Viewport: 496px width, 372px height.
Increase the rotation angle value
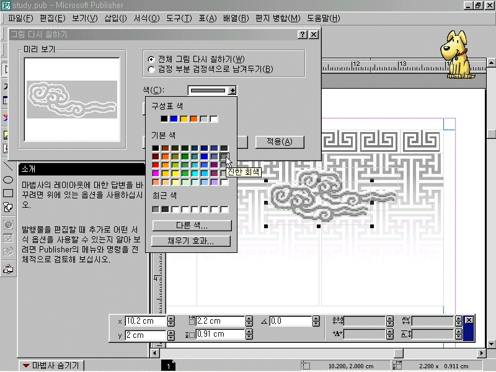click(316, 319)
